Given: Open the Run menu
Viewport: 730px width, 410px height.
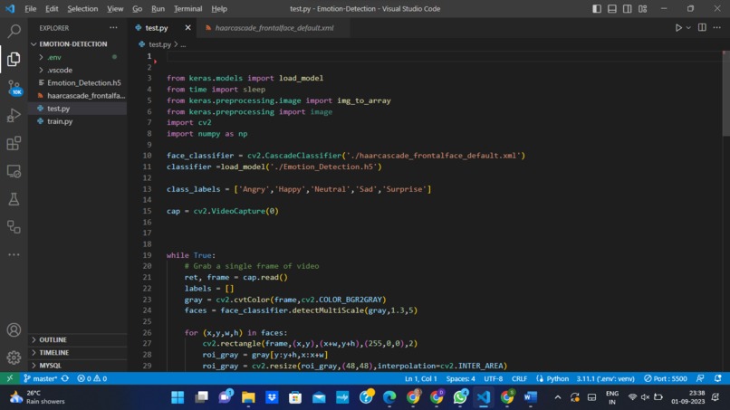Looking at the screenshot, I should 158,9.
